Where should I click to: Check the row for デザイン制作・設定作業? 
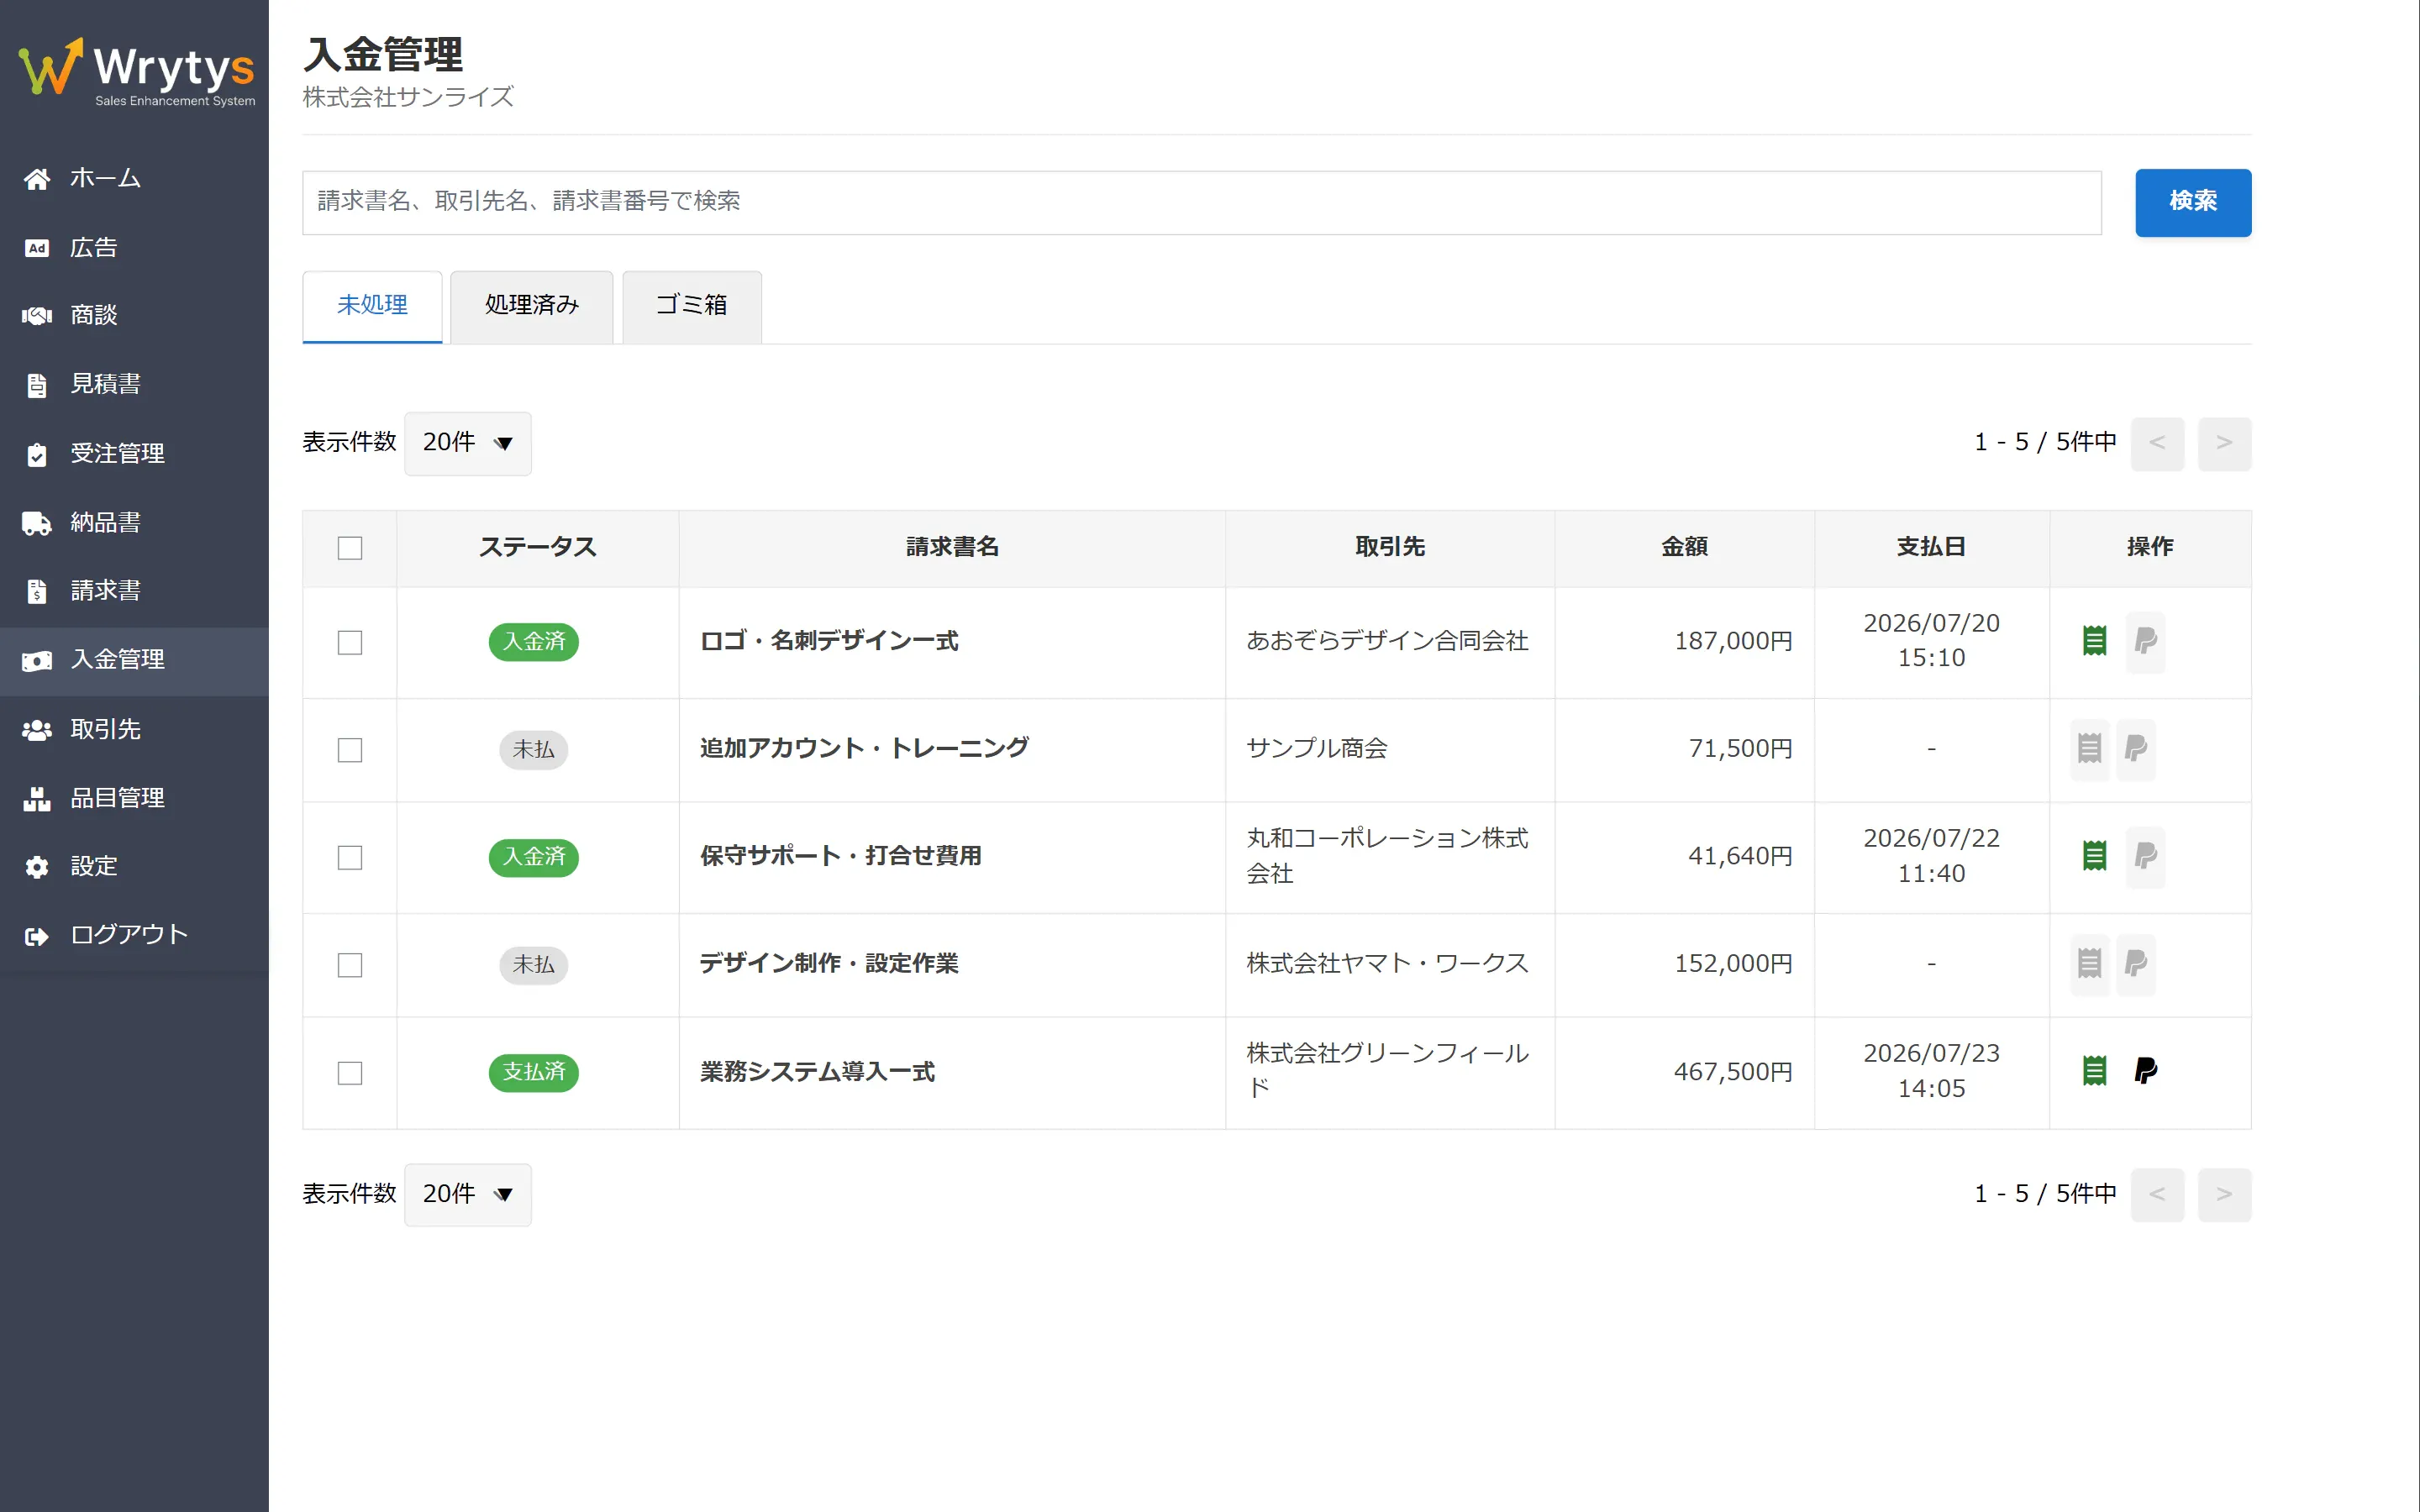[x=350, y=965]
